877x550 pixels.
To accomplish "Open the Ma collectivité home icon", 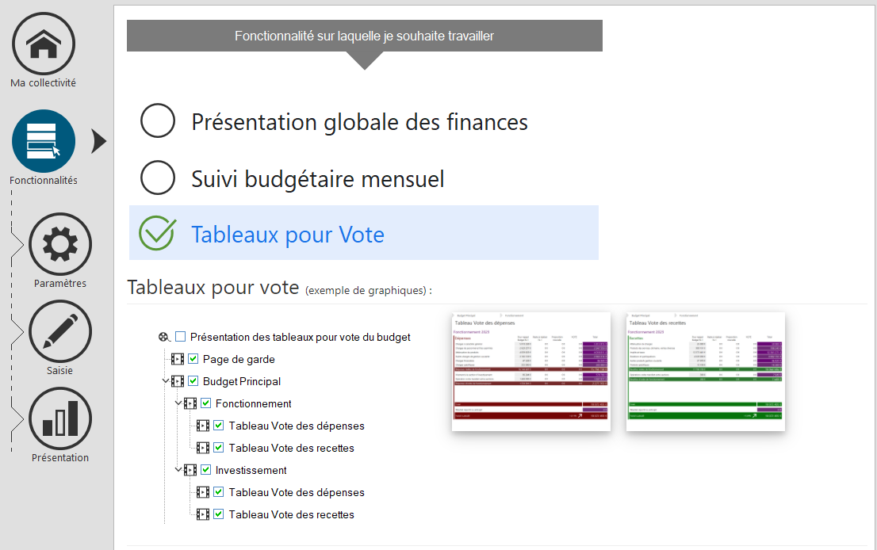I will 44,44.
